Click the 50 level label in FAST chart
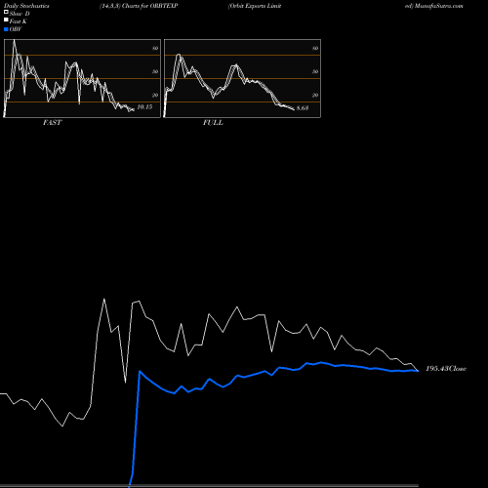Screen dimensions: 488x488 pos(155,71)
